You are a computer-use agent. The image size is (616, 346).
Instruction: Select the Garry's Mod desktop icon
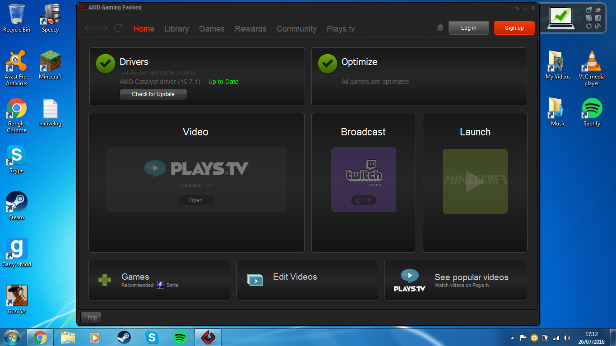[x=17, y=253]
